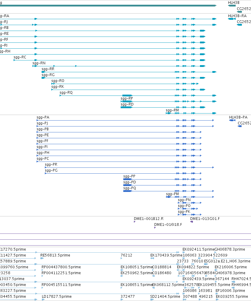Select the HLH3B-PA protein label
The height and width of the screenshot is (301, 251).
pos(238,117)
